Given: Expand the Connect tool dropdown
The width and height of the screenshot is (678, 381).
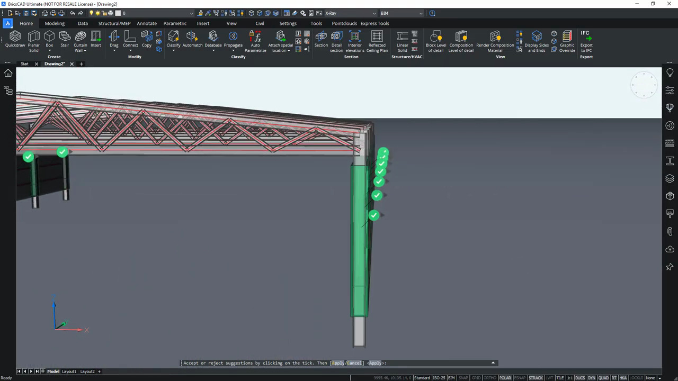Looking at the screenshot, I should pyautogui.click(x=130, y=51).
